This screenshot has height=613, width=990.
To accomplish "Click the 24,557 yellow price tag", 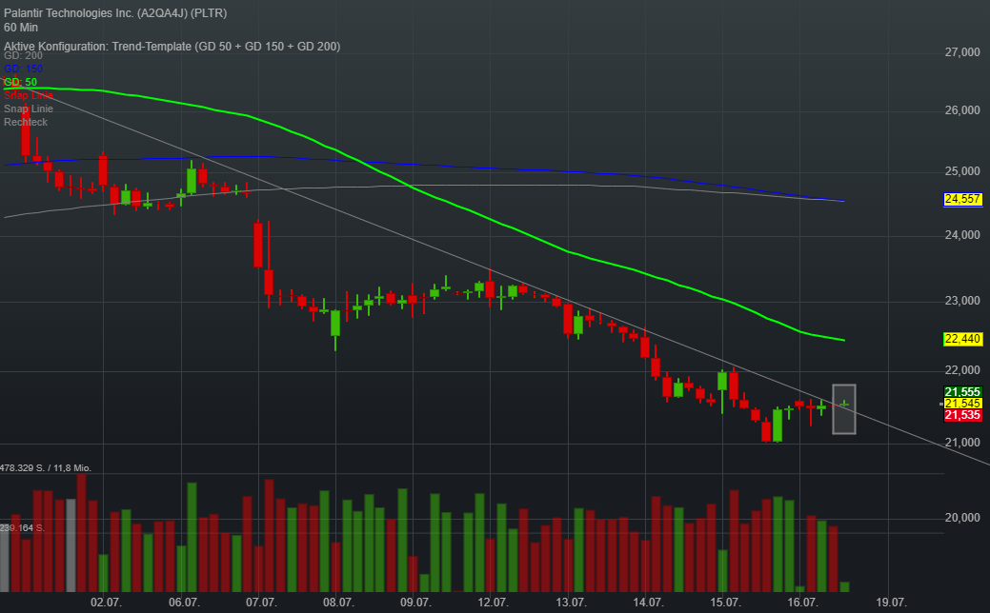I will 962,199.
